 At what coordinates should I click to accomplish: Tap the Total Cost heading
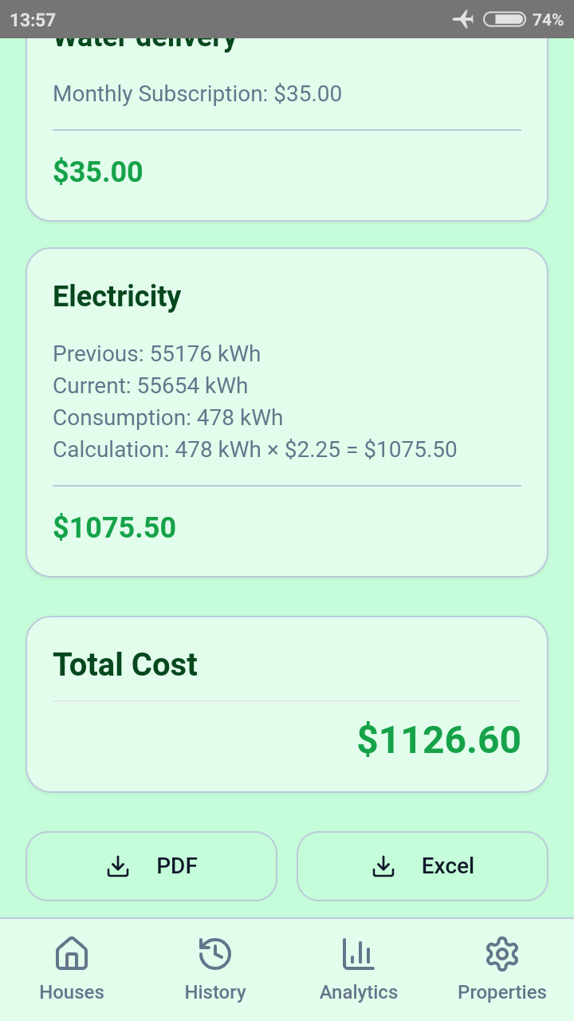pos(125,664)
